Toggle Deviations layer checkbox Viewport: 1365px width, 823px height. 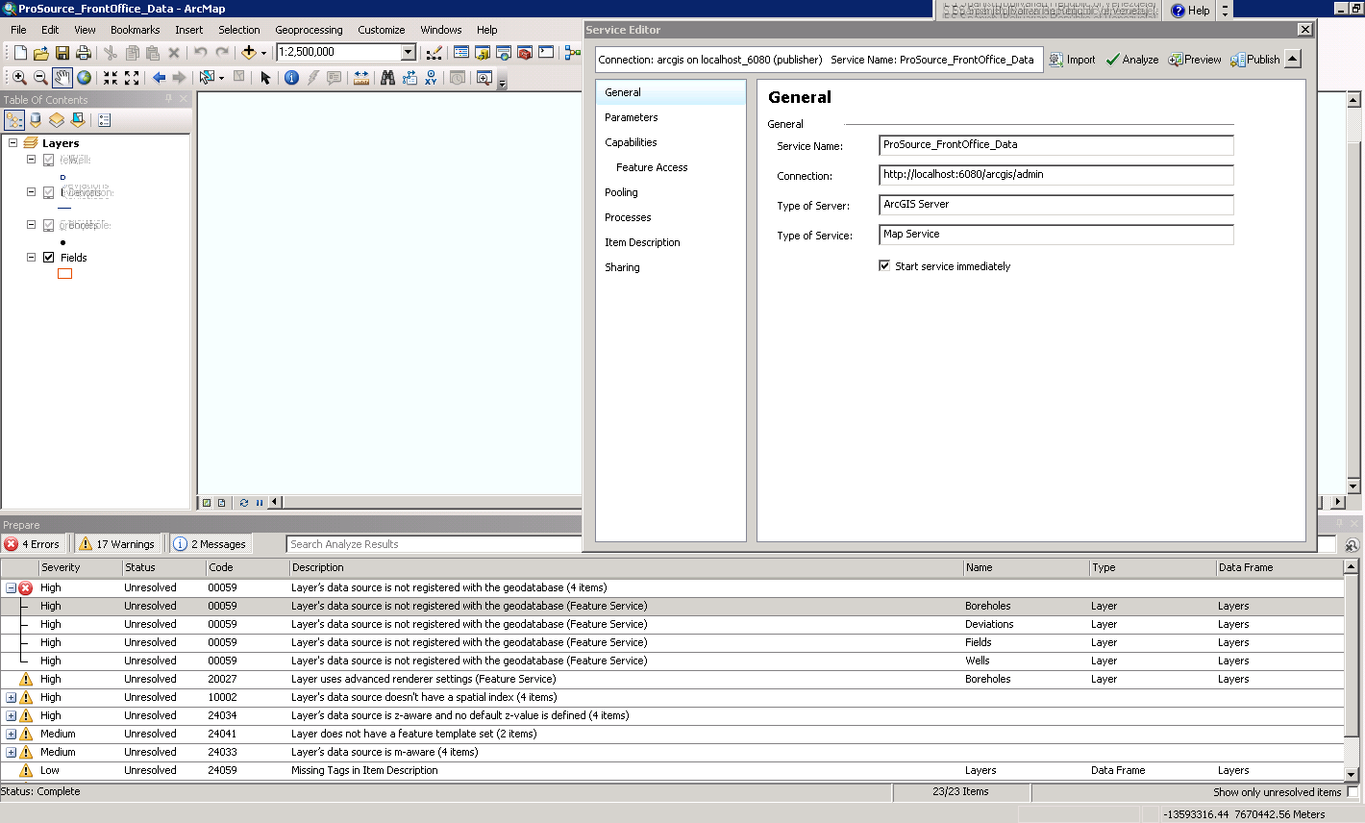(x=49, y=192)
